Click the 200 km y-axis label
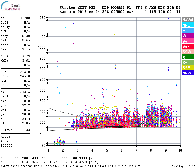This screenshot has height=168, width=196. tap(43, 133)
